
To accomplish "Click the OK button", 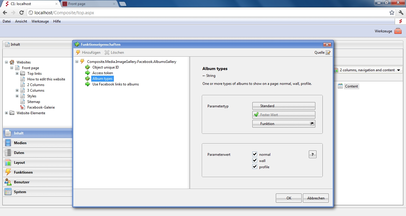I will [x=289, y=198].
